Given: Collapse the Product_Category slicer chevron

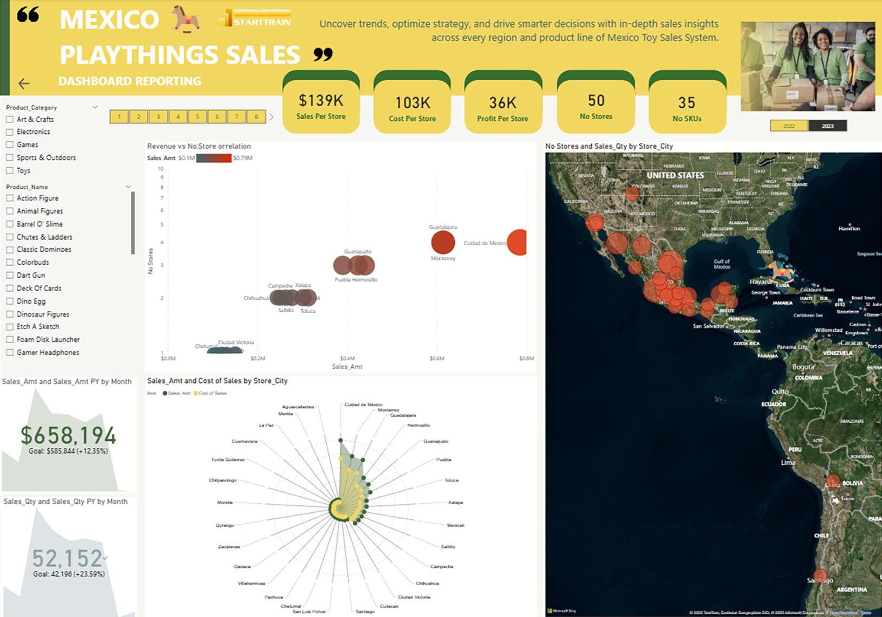Looking at the screenshot, I should pos(95,107).
